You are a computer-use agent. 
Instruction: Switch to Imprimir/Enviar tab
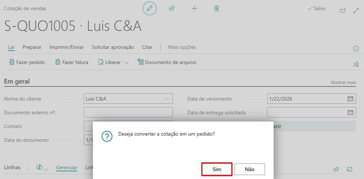point(67,47)
